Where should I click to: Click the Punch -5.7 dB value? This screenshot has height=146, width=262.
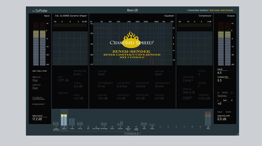[78, 98]
